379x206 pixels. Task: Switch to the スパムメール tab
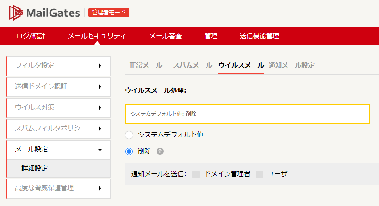point(193,65)
